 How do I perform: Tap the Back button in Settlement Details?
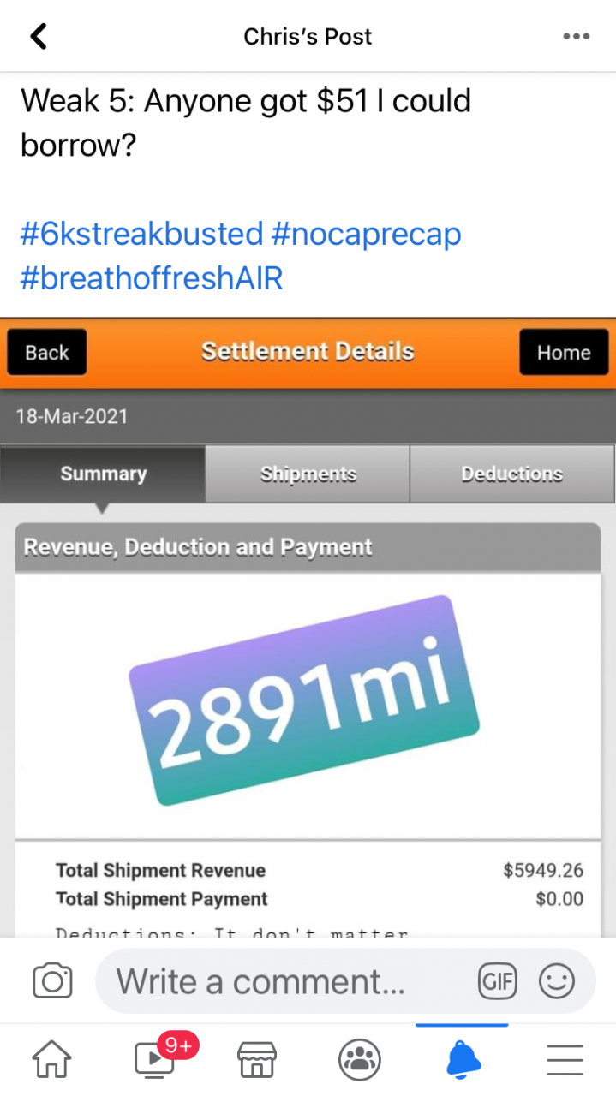pyautogui.click(x=47, y=352)
